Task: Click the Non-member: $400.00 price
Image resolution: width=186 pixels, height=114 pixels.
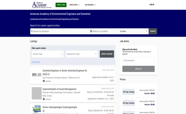Action: pos(147,101)
